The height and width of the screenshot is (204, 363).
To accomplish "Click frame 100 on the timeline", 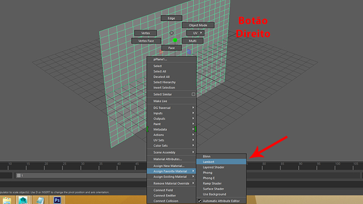I will (x=338, y=164).
